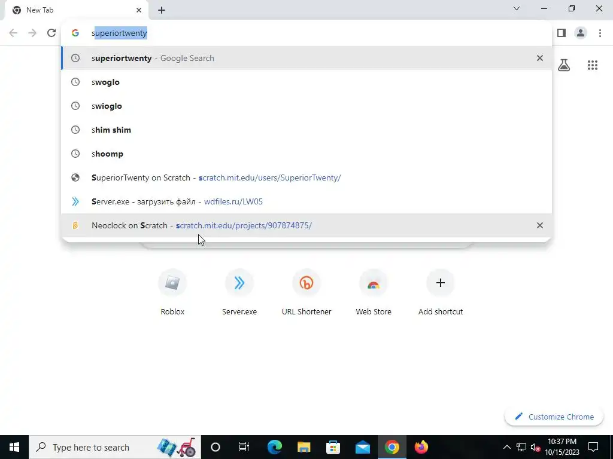Show hidden system tray icons
613x459 pixels.
coord(506,447)
